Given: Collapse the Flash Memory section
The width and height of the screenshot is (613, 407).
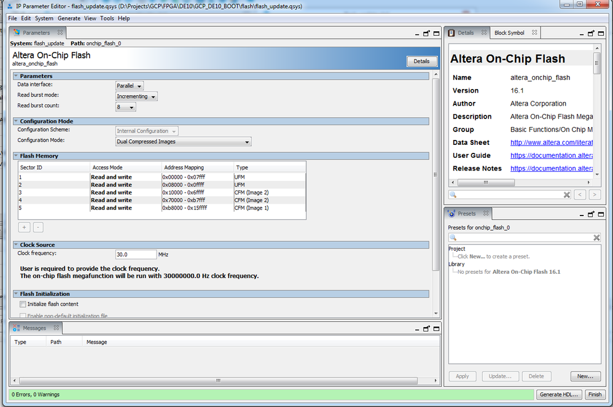Looking at the screenshot, I should [x=16, y=155].
